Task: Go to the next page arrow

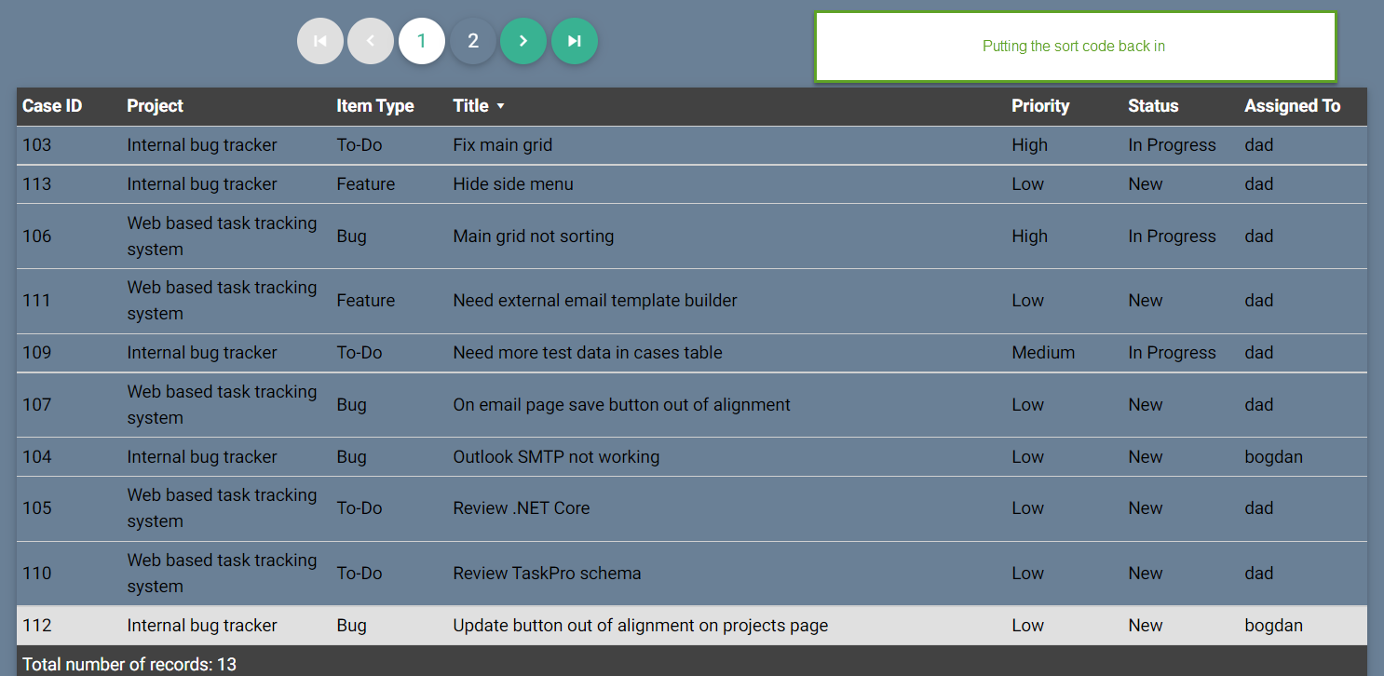Action: 523,41
